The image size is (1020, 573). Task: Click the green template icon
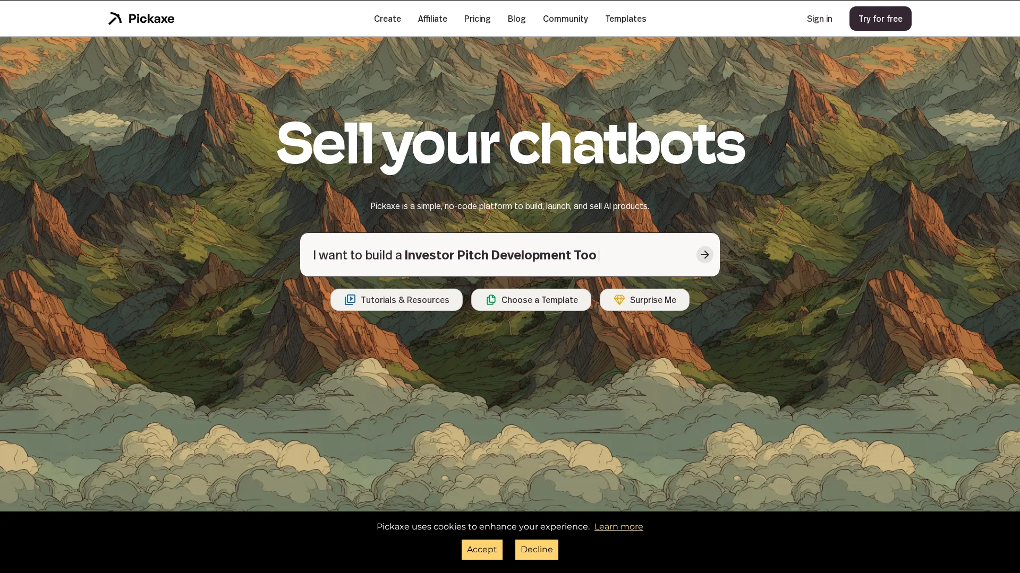coord(491,300)
